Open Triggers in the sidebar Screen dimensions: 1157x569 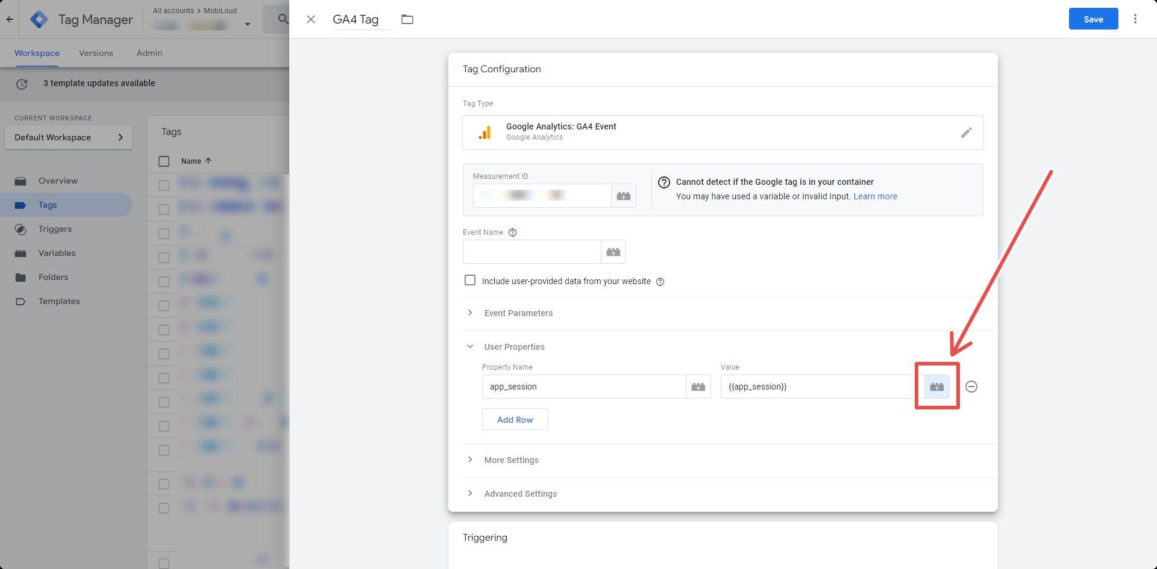(x=55, y=229)
